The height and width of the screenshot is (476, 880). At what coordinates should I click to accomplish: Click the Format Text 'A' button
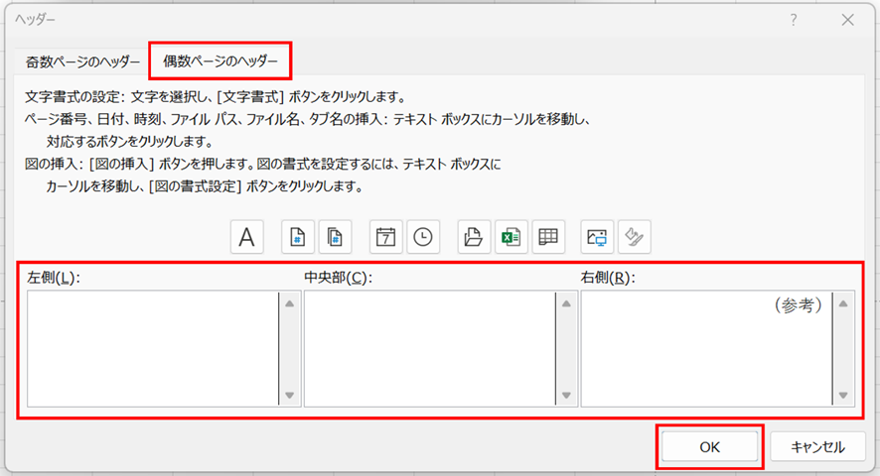pyautogui.click(x=246, y=237)
